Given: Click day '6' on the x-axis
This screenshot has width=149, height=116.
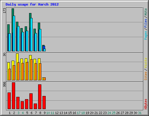Looking at the screenshot, I should tap(31, 113).
